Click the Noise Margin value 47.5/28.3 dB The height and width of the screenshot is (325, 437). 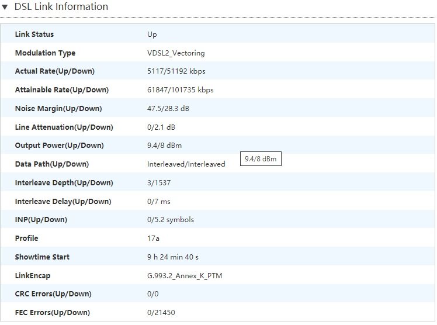tap(168, 108)
